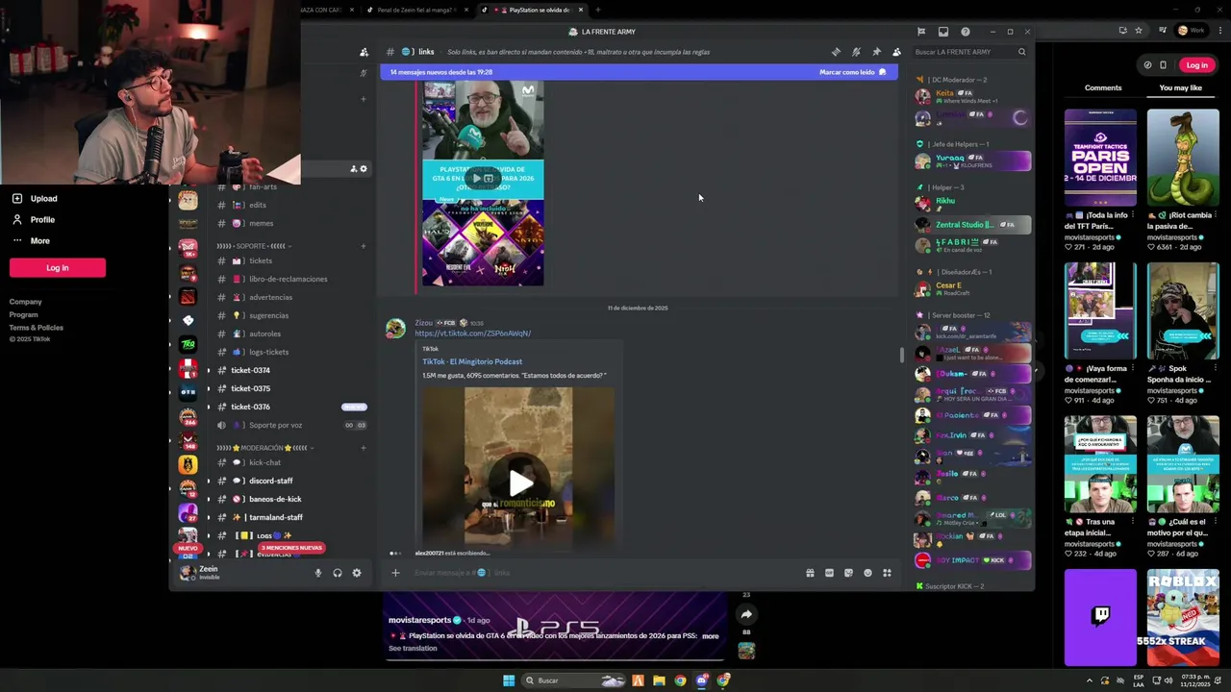Open the discord-staff channel
The image size is (1231, 692).
[290, 481]
